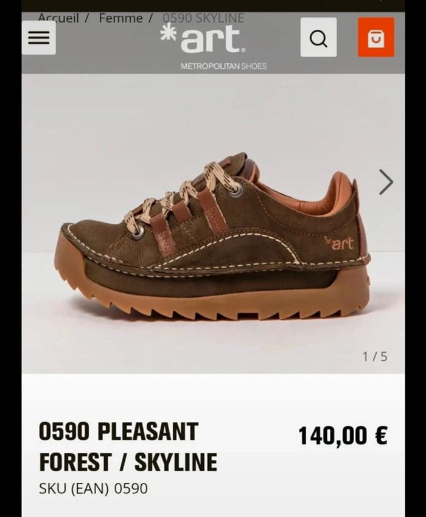Image resolution: width=426 pixels, height=517 pixels.
Task: Click the 1 / 5 image counter
Action: point(375,356)
